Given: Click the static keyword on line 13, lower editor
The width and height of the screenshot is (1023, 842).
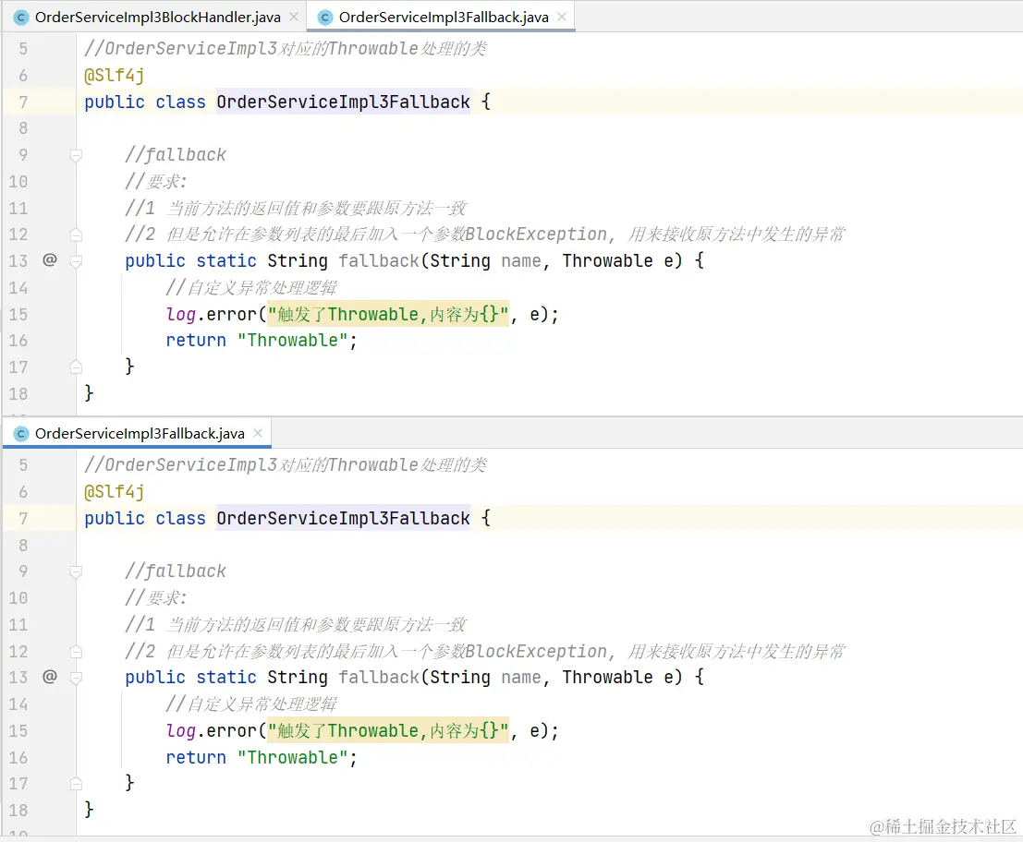Looking at the screenshot, I should click(226, 677).
